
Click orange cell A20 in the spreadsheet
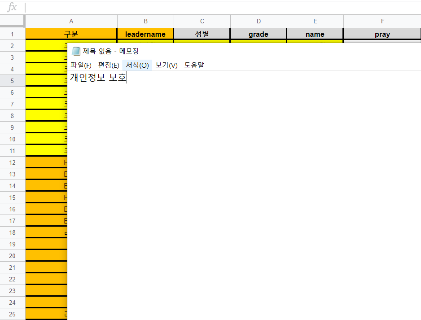pos(46,256)
